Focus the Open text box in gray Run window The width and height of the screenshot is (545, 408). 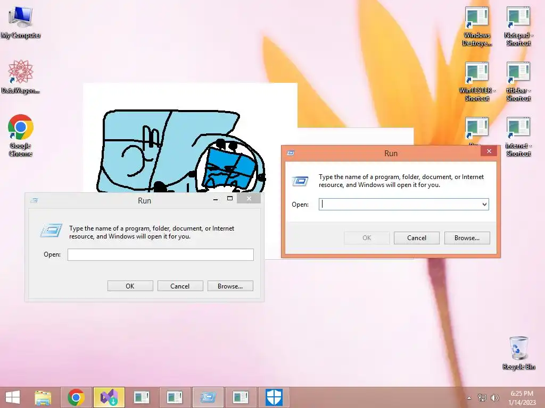coord(161,254)
